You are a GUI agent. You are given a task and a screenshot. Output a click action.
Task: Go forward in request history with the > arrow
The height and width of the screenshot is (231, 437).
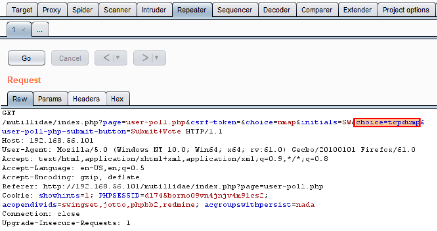[x=146, y=58]
